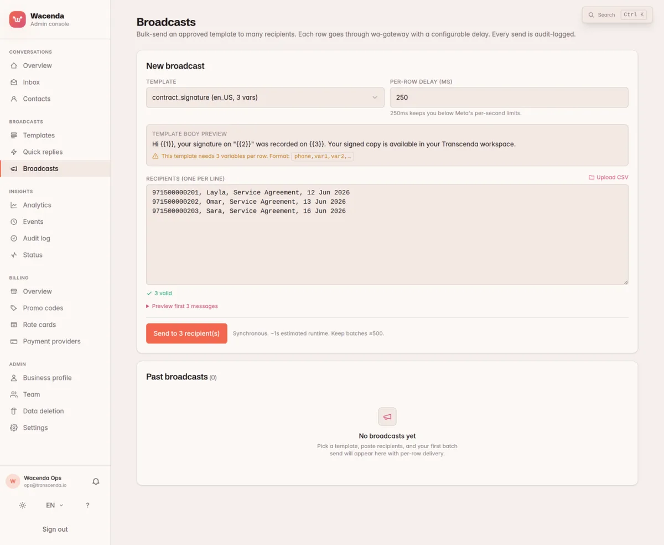This screenshot has width=664, height=545.
Task: Click the house icon beside Conversations Overview
Action: click(14, 65)
